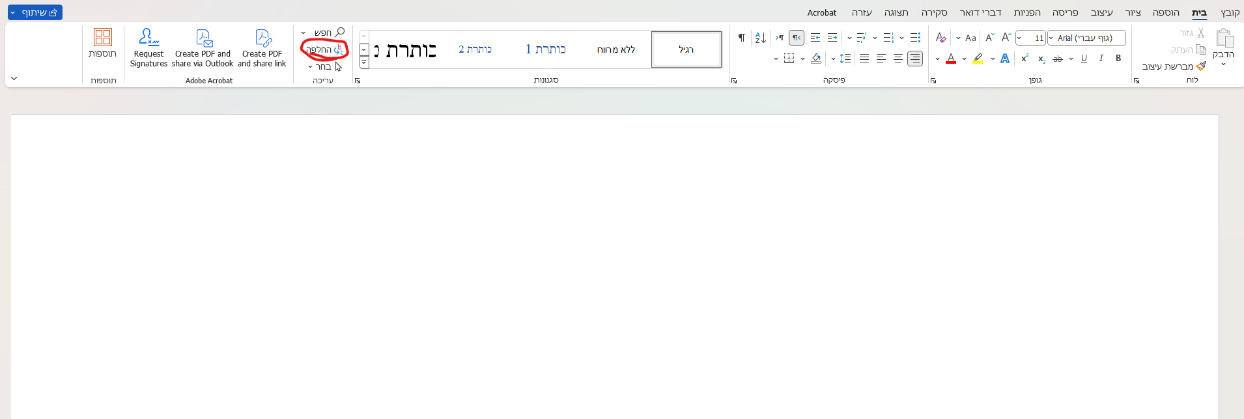Switch to the Draw (ציור) tab

(x=1133, y=12)
